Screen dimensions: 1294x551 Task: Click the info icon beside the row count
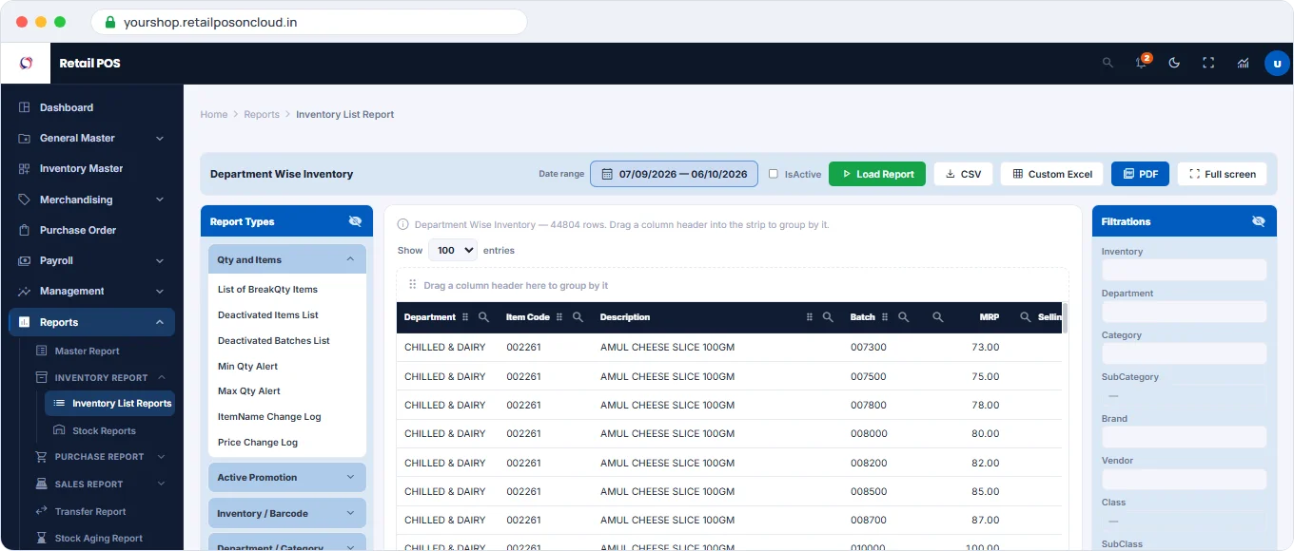403,225
